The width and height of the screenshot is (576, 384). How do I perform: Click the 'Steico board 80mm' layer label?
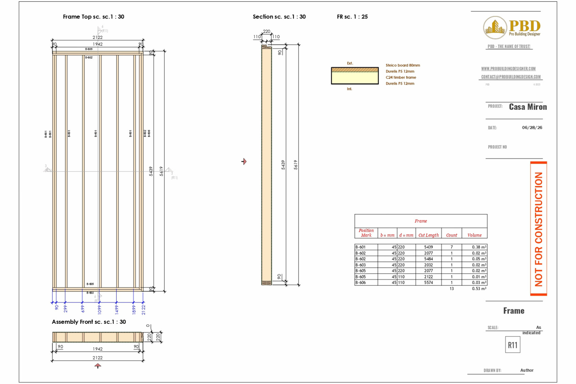coord(403,65)
